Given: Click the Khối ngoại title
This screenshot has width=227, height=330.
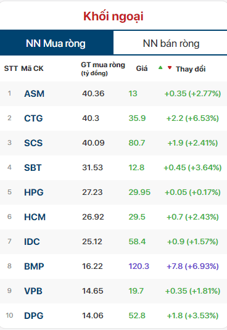Looking at the screenshot, I should click(x=113, y=16).
